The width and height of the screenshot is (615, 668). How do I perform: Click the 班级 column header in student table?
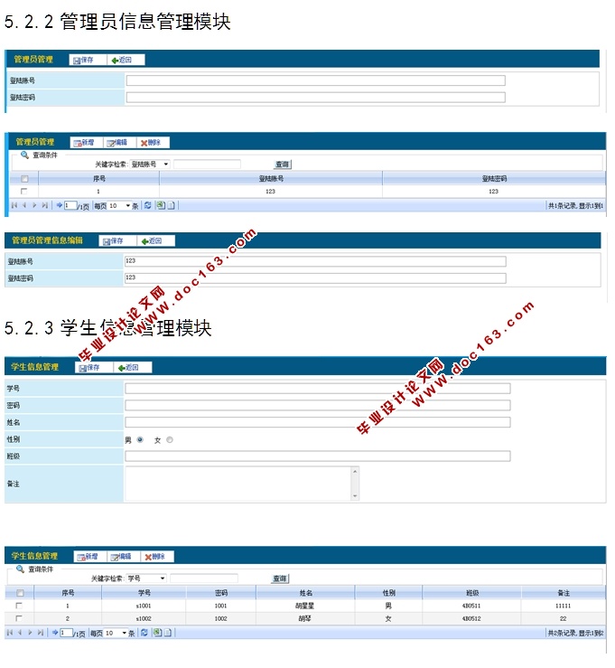pyautogui.click(x=472, y=593)
